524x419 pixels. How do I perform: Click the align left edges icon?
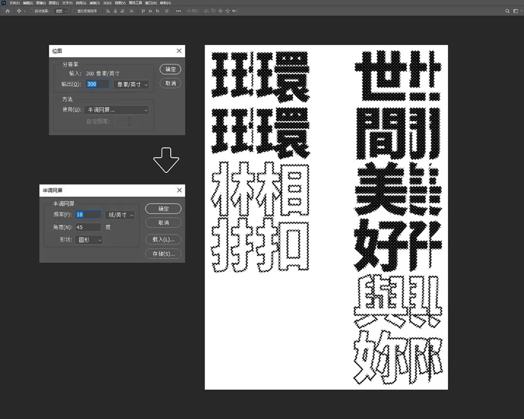[108, 11]
